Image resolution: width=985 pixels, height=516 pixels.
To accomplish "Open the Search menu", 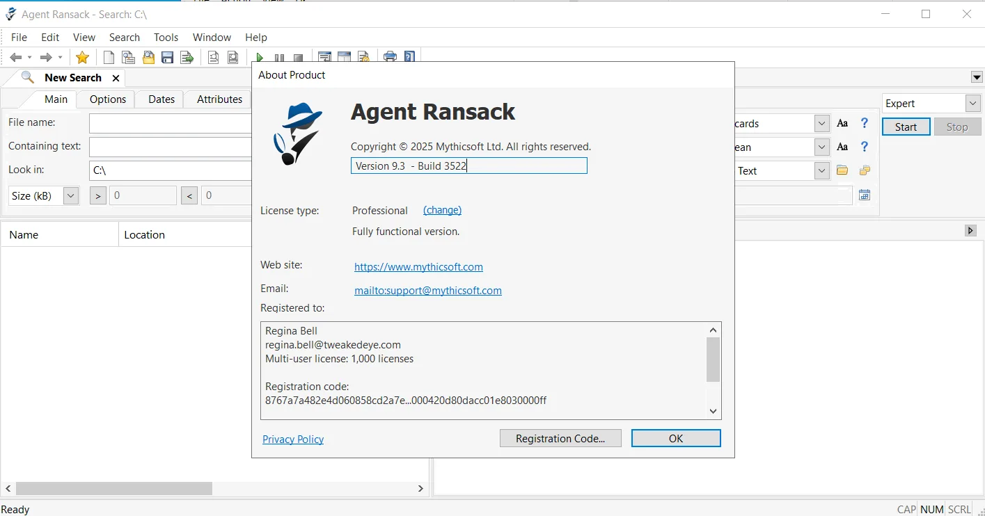I will (x=125, y=38).
